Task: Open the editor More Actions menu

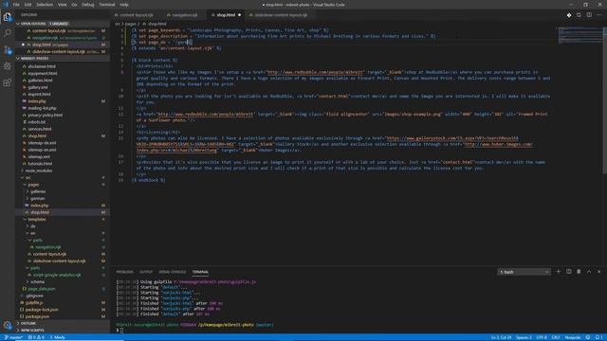Action: [598, 15]
